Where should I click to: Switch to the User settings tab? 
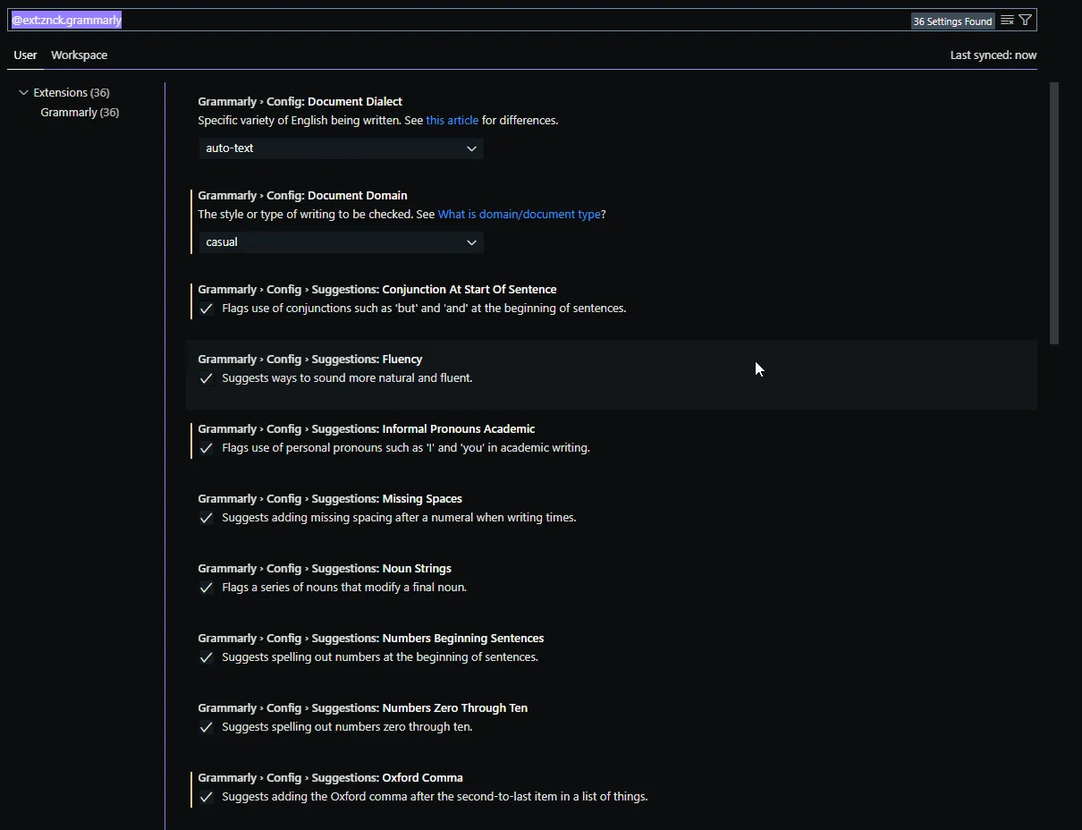25,55
